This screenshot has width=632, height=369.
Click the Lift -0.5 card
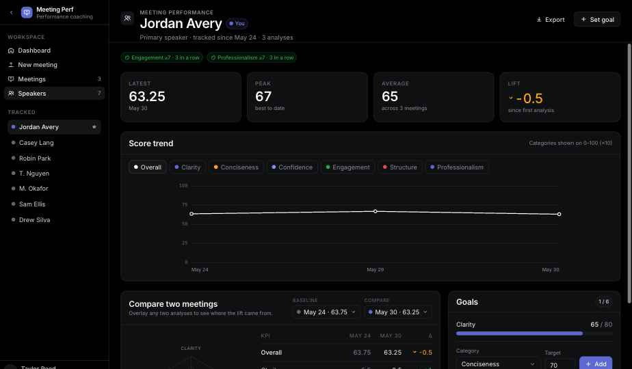[560, 97]
